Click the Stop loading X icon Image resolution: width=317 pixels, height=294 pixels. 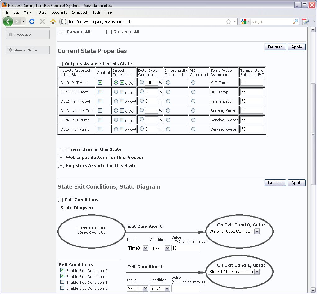click(x=43, y=21)
